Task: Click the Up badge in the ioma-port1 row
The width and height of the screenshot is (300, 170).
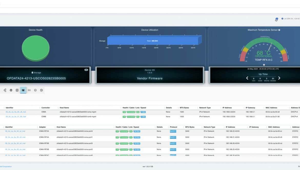Action: pyautogui.click(x=131, y=137)
